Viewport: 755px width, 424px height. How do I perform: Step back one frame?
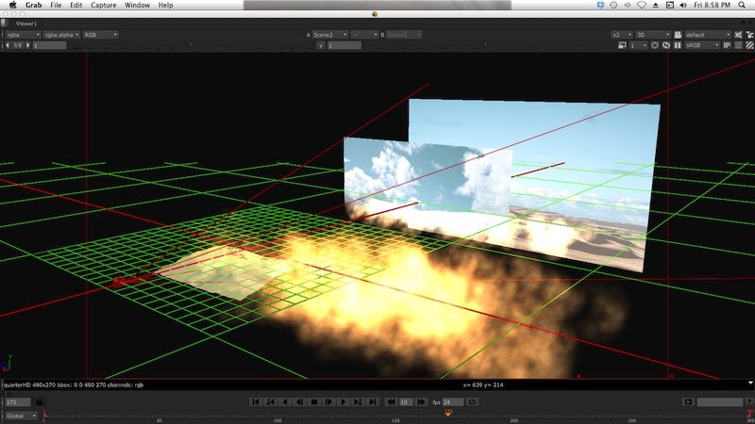pyautogui.click(x=299, y=402)
